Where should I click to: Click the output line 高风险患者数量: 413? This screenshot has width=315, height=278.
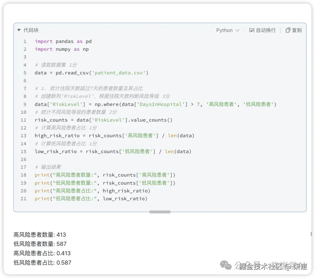click(39, 235)
